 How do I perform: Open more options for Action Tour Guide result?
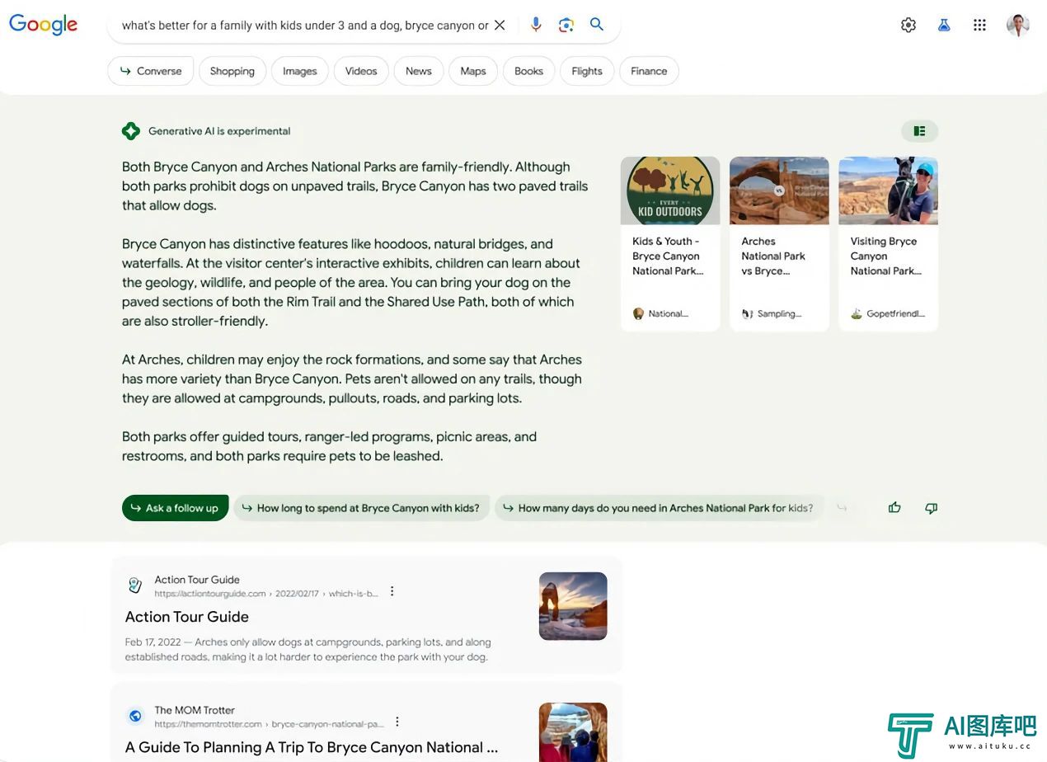tap(392, 591)
